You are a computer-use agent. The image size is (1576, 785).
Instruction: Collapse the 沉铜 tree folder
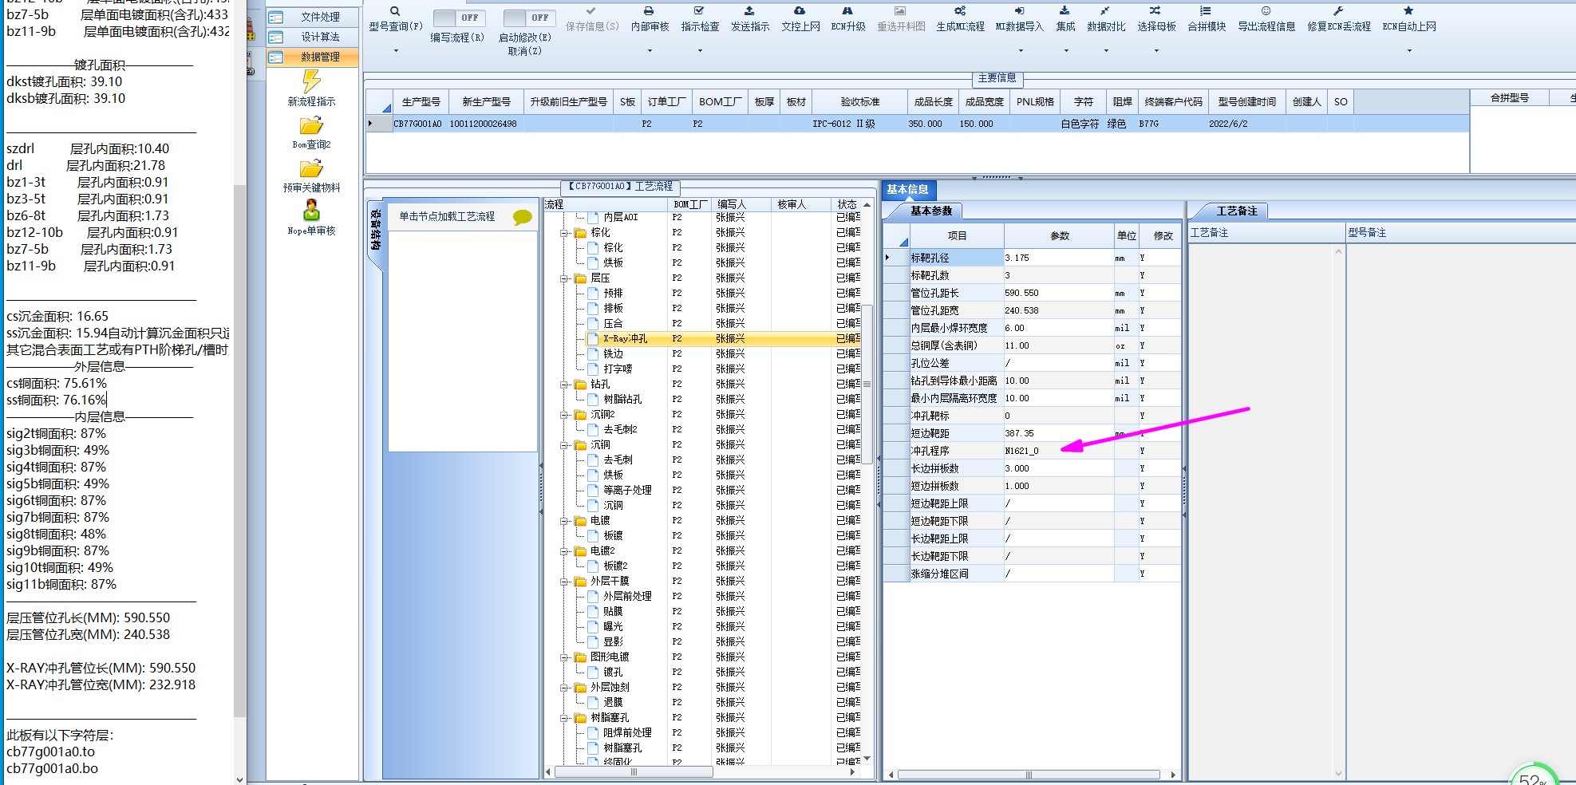[x=564, y=445]
